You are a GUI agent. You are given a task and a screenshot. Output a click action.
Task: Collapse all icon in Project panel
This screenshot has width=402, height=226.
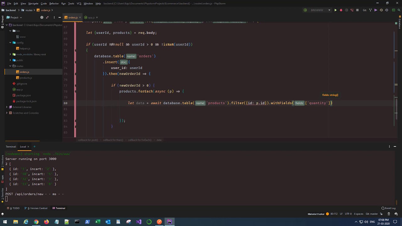(x=47, y=18)
